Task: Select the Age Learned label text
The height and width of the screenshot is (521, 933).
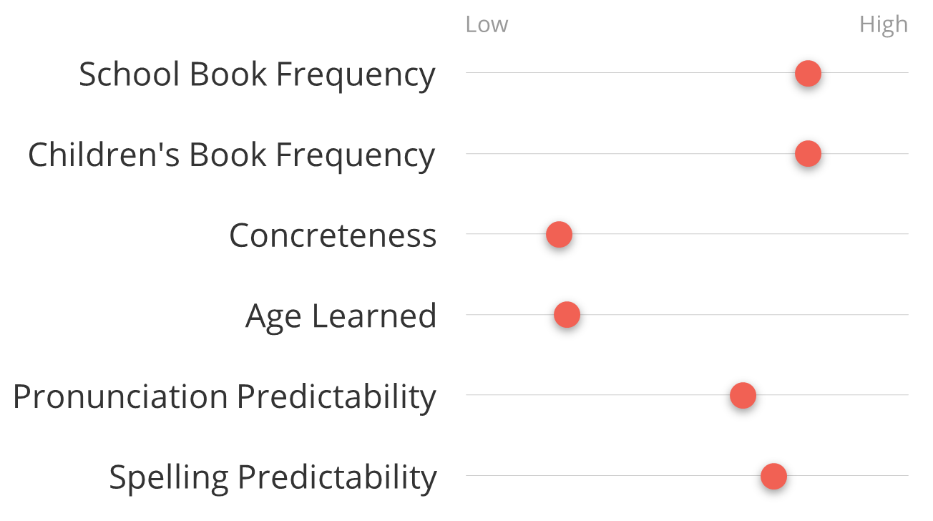Action: [341, 316]
